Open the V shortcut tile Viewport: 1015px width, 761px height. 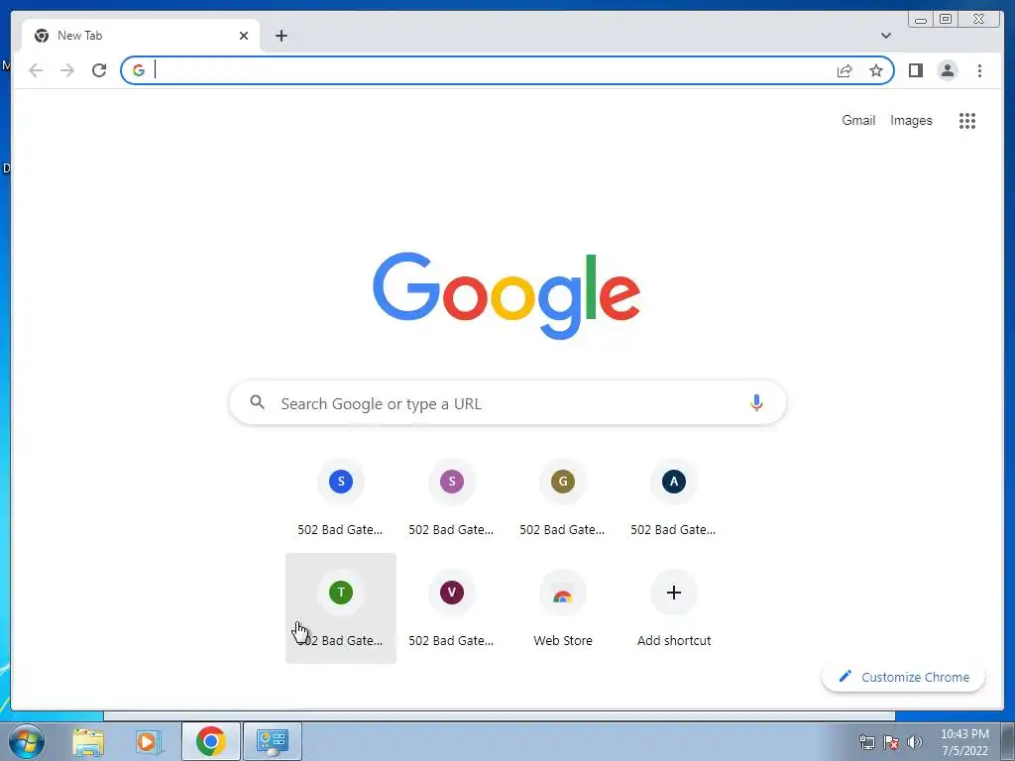tap(451, 607)
